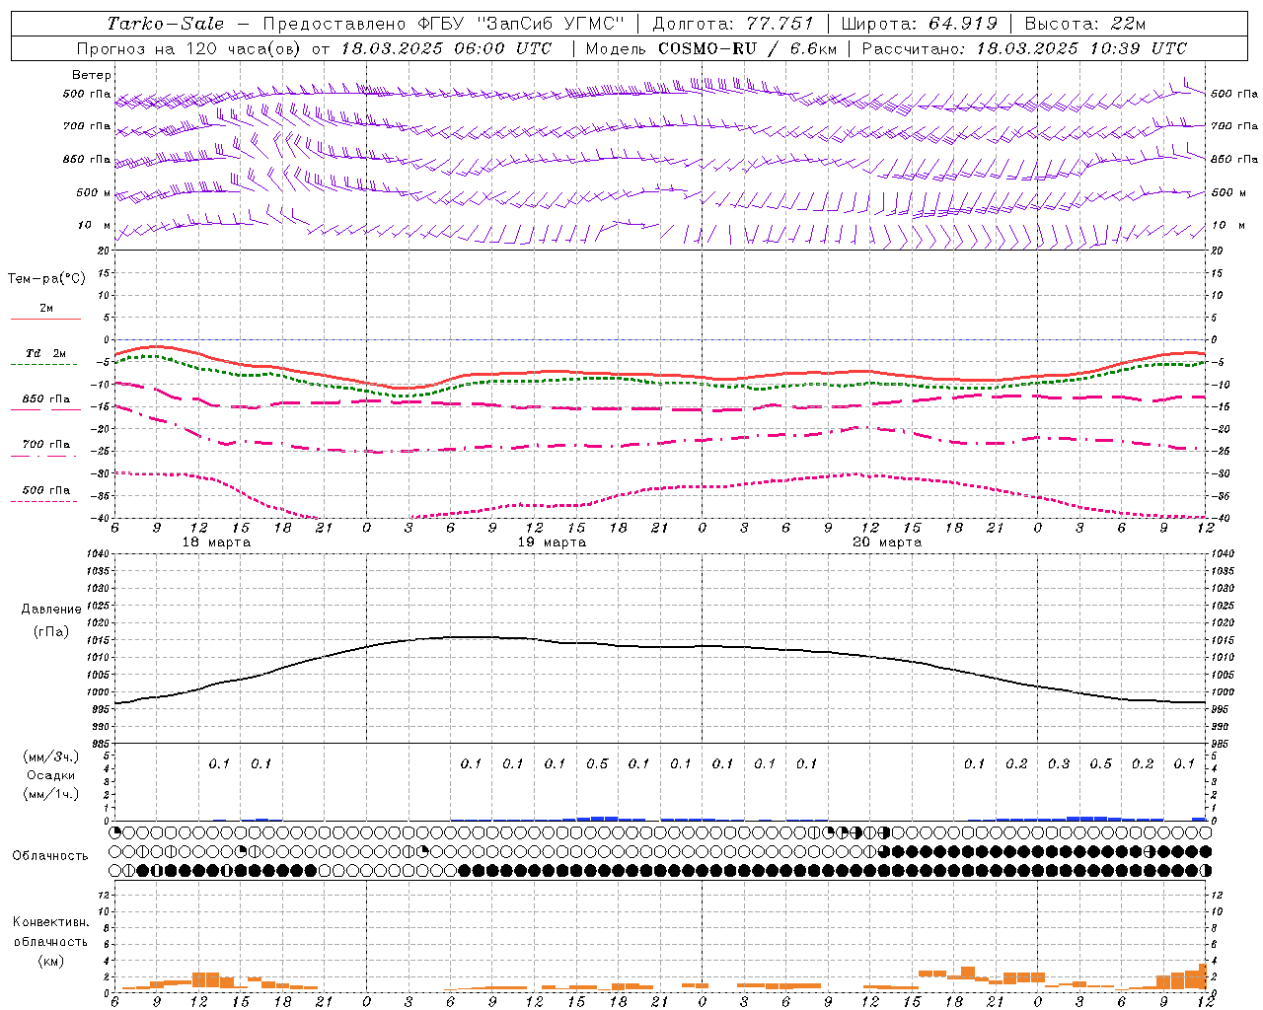This screenshot has width=1263, height=1010.
Task: Click the '20 марта' date label
Action: click(x=887, y=542)
